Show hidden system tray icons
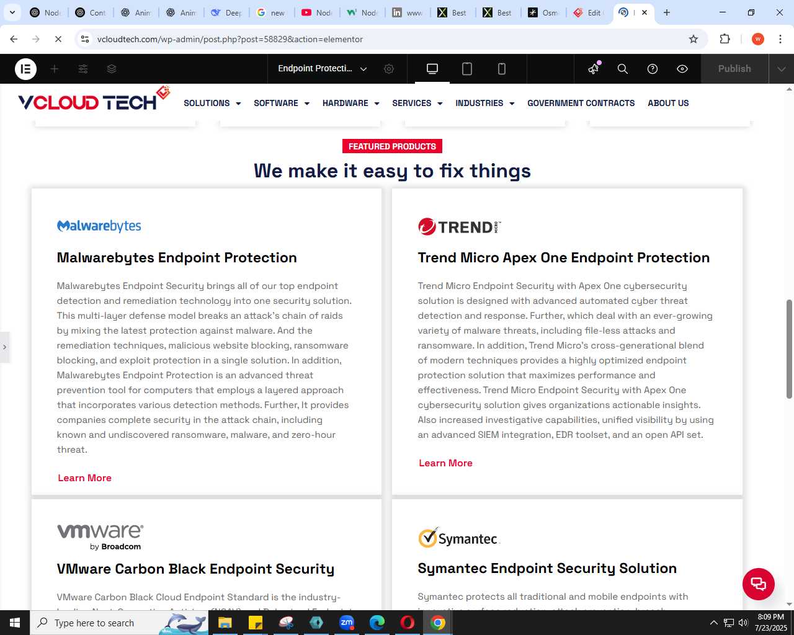Screen dimensions: 794x635 tap(713, 623)
